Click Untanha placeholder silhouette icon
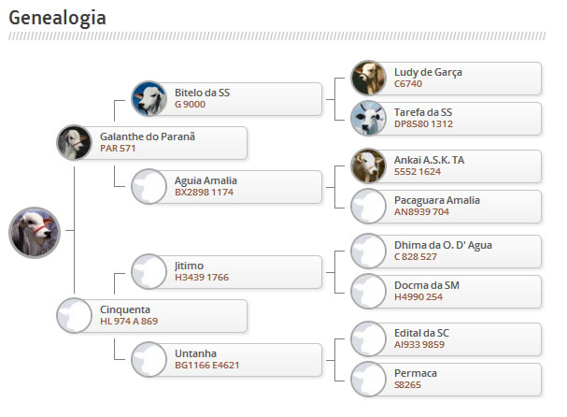This screenshot has height=417, width=567. pos(149,359)
